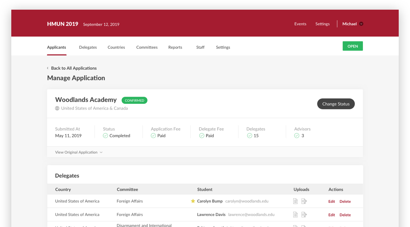Switch to the Delegates tab
Screen dimensions: 410x227
pyautogui.click(x=88, y=47)
